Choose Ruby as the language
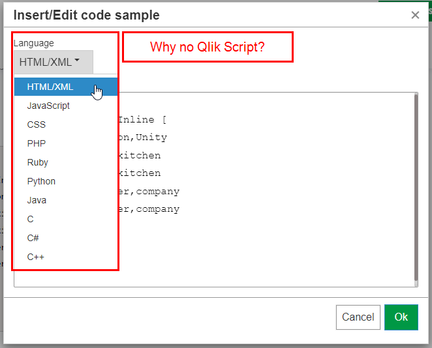 point(38,162)
